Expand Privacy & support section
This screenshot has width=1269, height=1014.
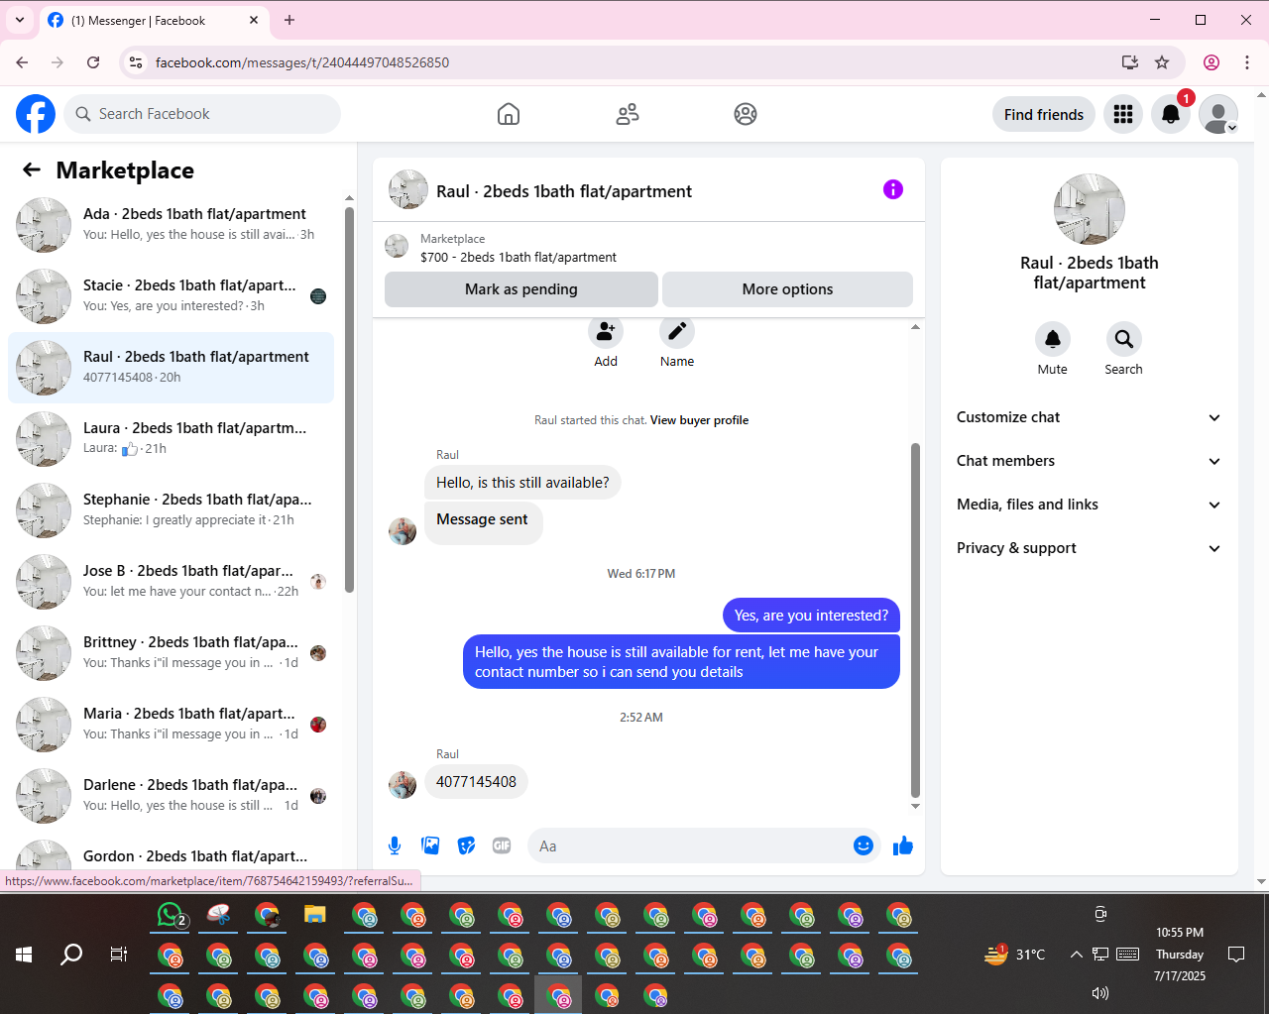click(x=1089, y=548)
